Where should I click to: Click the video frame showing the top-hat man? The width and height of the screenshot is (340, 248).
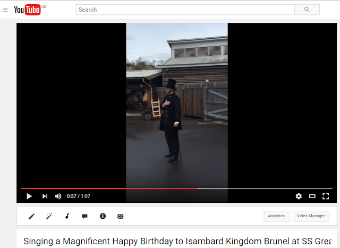(x=177, y=105)
